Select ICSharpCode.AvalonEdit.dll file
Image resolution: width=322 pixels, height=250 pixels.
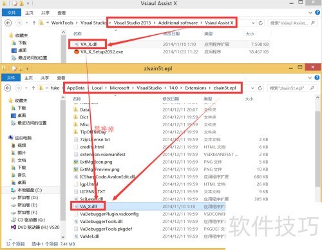(x=104, y=177)
